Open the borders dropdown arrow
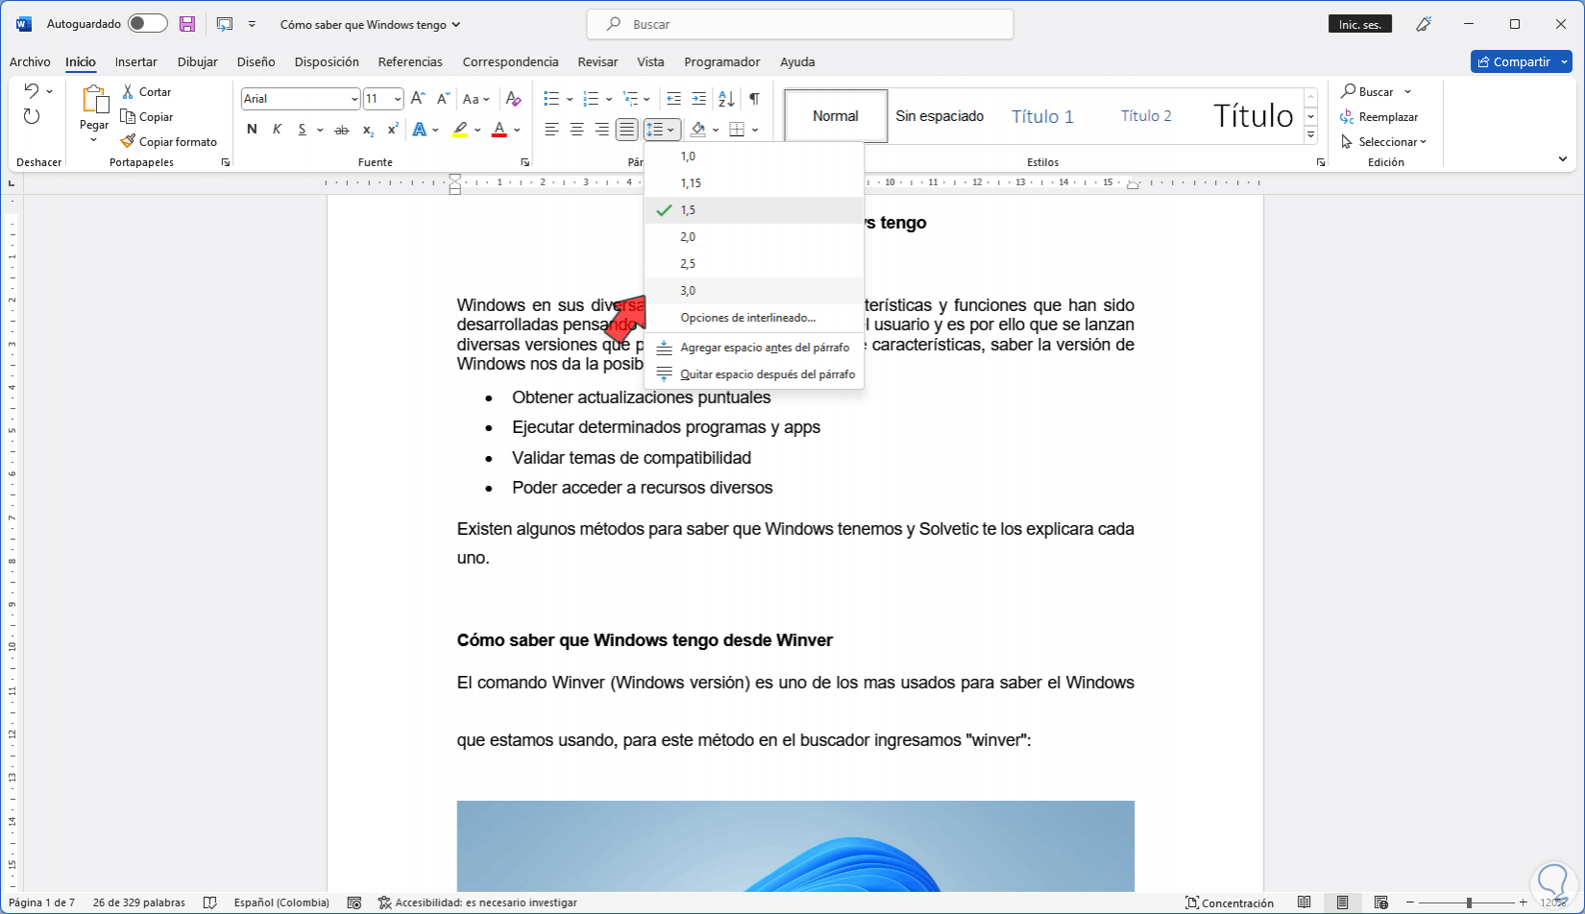This screenshot has width=1585, height=914. (x=755, y=130)
